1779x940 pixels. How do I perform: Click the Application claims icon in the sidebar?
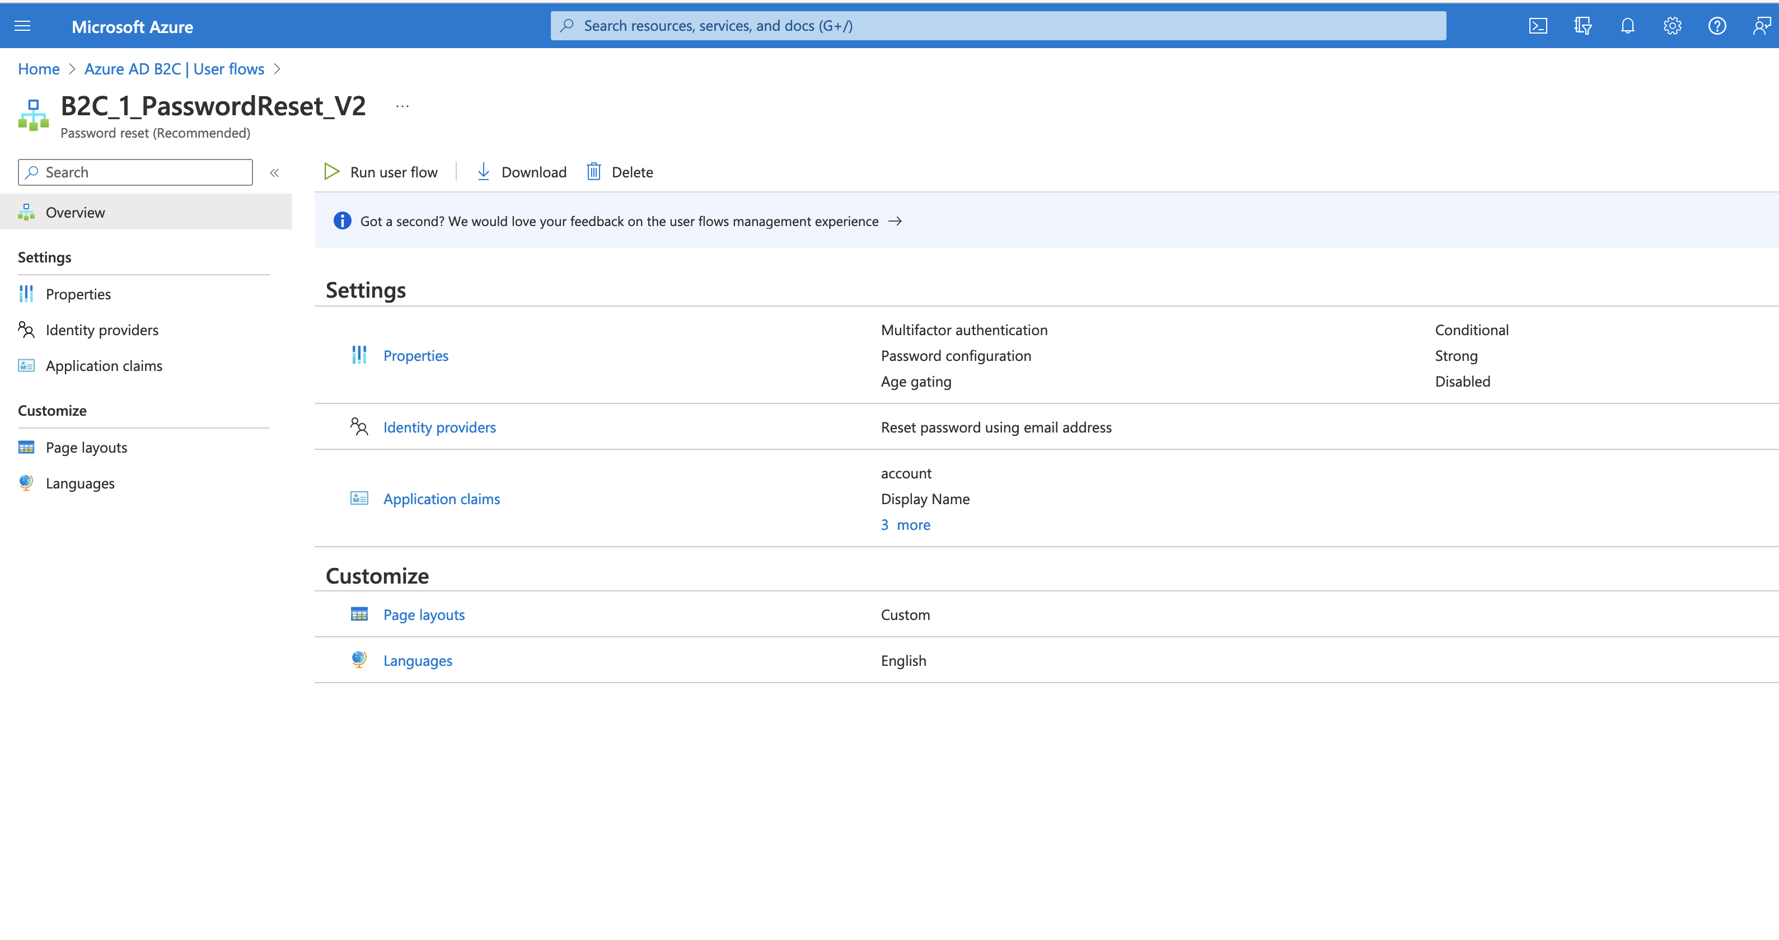coord(26,366)
